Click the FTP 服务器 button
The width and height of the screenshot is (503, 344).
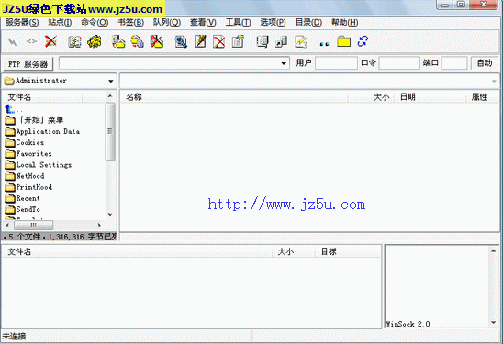click(28, 64)
